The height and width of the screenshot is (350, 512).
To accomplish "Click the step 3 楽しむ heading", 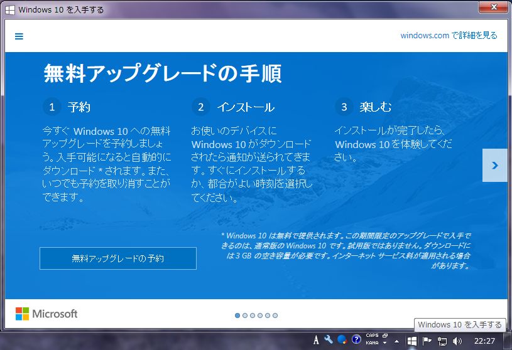I will click(376, 107).
